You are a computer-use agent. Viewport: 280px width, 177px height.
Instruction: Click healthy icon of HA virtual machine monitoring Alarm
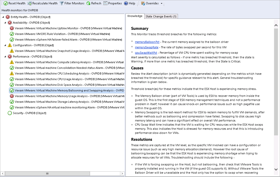pos(12,107)
